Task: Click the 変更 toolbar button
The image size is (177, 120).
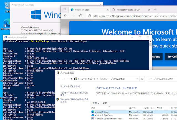Action: pyautogui.click(x=105, y=103)
